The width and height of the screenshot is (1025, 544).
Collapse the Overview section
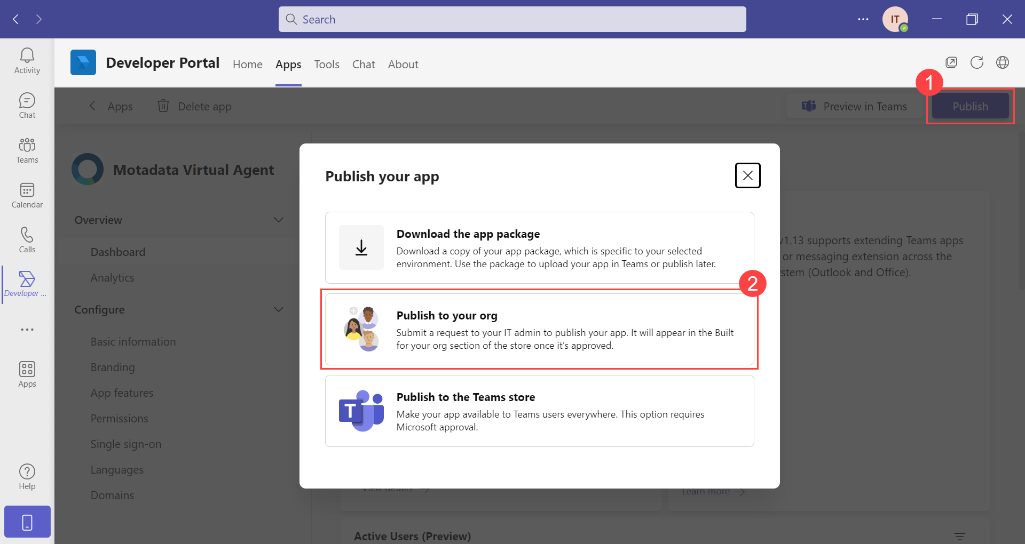click(x=278, y=219)
